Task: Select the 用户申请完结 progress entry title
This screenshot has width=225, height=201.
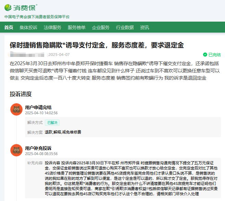Action: 38,107
